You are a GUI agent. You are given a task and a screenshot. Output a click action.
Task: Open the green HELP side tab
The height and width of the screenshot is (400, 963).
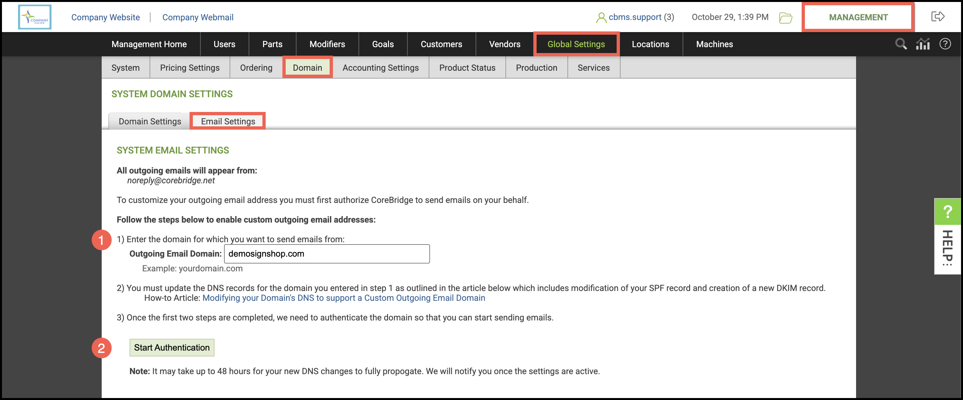tap(947, 236)
